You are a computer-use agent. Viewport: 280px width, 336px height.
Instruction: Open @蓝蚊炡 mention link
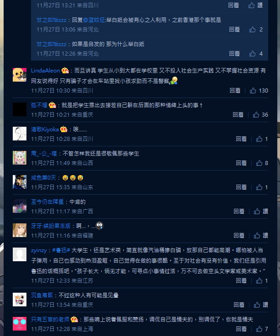pyautogui.click(x=93, y=20)
